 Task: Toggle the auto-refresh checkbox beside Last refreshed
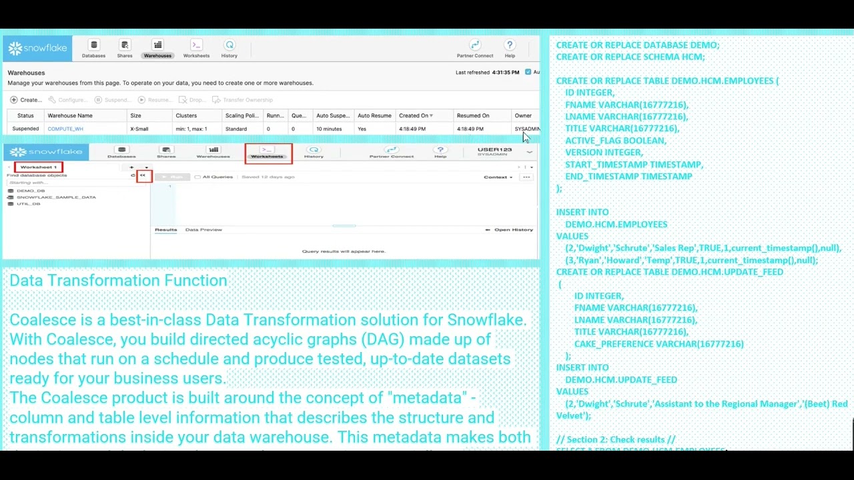(x=528, y=72)
